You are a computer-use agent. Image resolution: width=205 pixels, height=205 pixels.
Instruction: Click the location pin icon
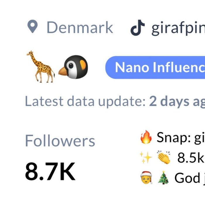coord(32,27)
